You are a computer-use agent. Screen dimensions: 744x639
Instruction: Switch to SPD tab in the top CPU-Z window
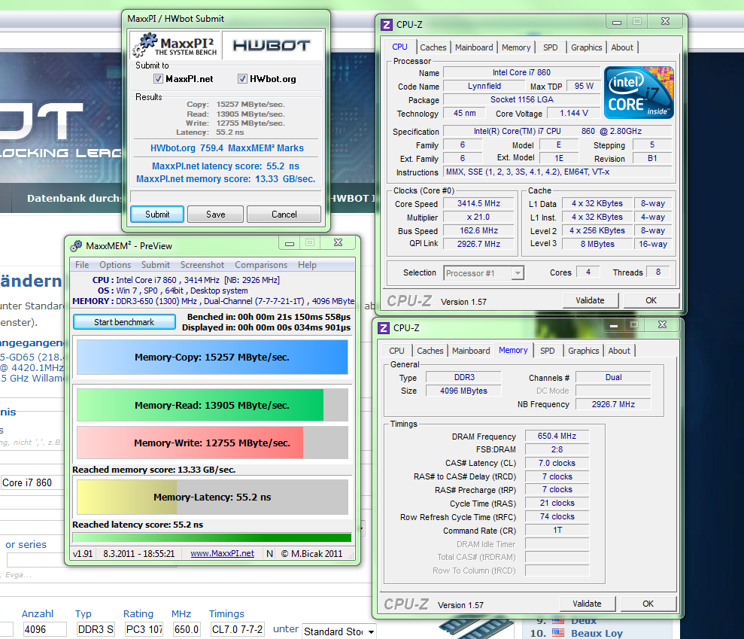[551, 47]
